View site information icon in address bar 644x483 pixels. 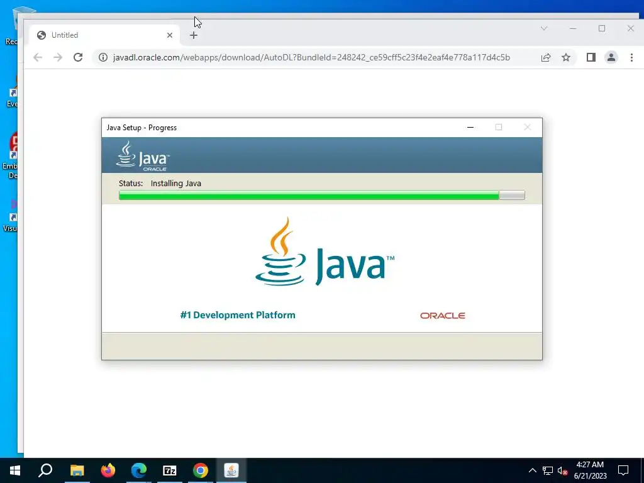[x=103, y=57]
